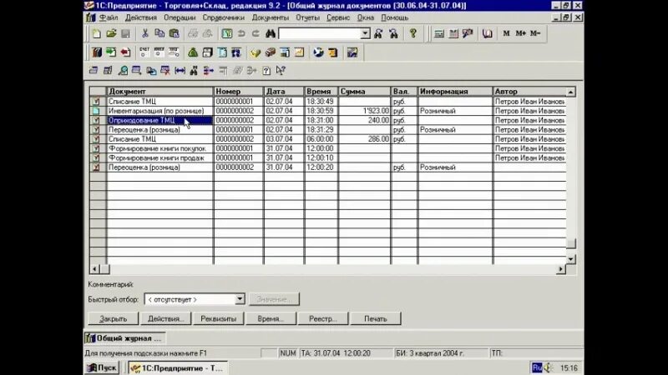Open the Операции menu

click(x=180, y=17)
